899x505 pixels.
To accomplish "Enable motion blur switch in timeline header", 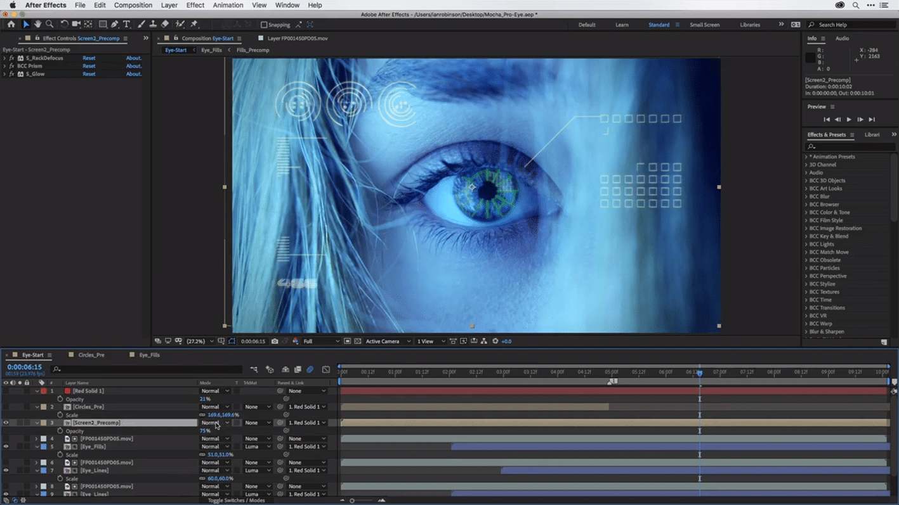I will point(310,369).
